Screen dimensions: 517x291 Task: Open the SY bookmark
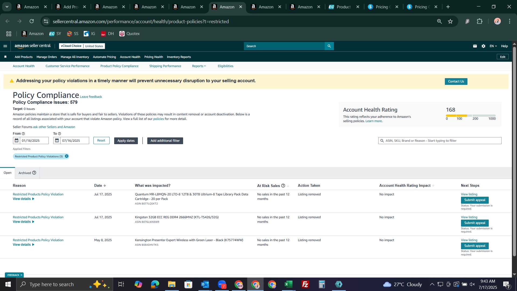point(55,34)
